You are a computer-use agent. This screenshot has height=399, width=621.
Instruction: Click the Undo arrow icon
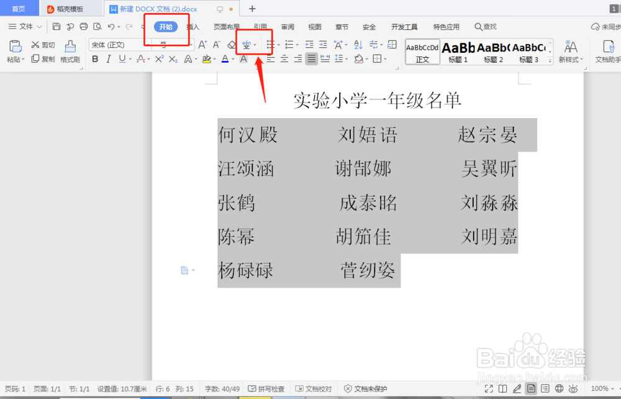coord(111,27)
